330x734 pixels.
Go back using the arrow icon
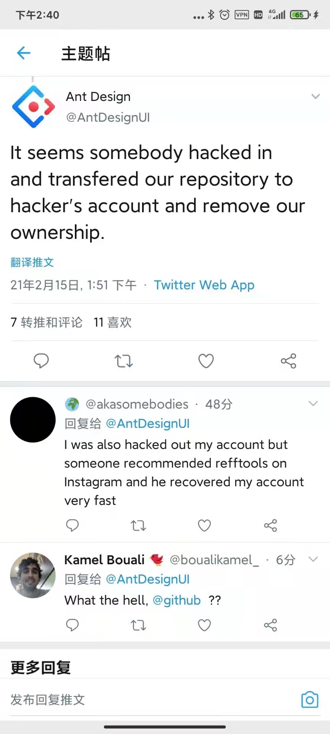coord(24,53)
